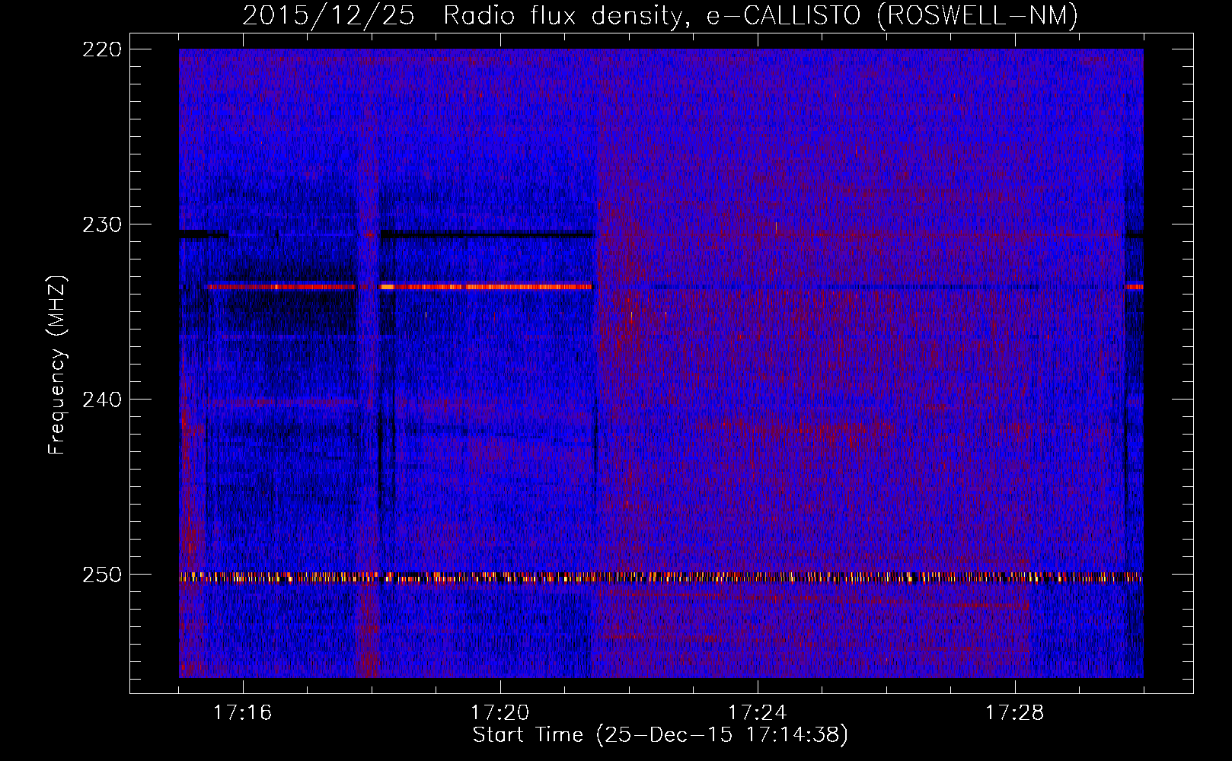Viewport: 1232px width, 761px height.
Task: Click the 17:24 time axis label
Action: point(757,713)
